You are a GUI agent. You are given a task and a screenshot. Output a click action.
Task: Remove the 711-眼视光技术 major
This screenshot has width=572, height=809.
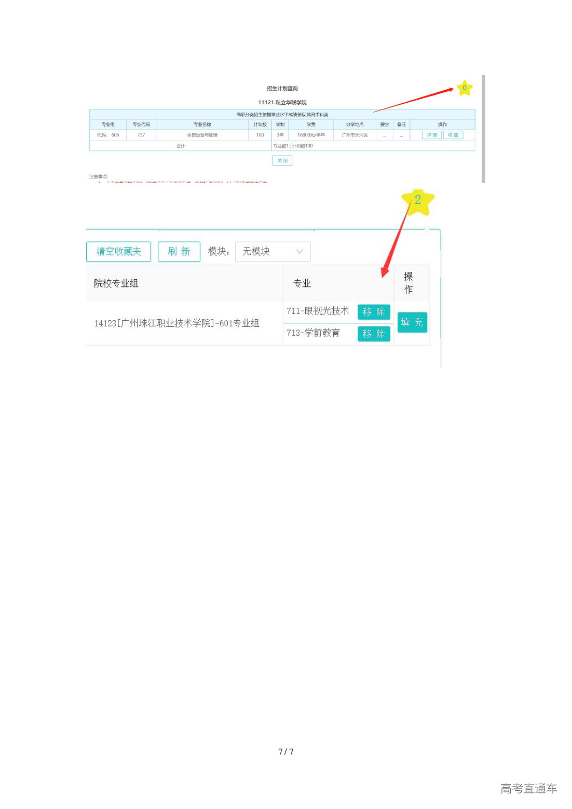[x=373, y=312]
